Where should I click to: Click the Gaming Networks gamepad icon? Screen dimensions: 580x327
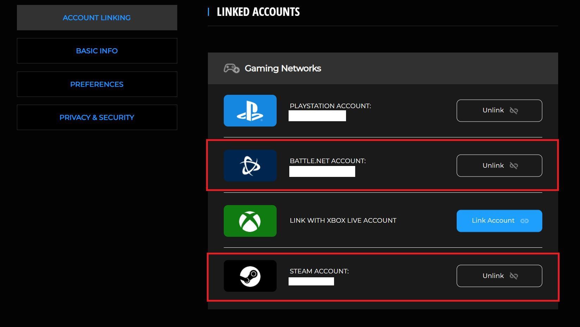pyautogui.click(x=232, y=68)
